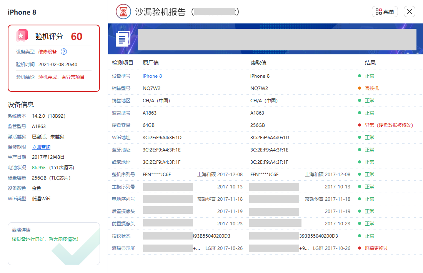Image resolution: width=423 pixels, height=273 pixels.
Task: Click the red status dot in the 液晶显示屏 row
Action: tap(359, 248)
